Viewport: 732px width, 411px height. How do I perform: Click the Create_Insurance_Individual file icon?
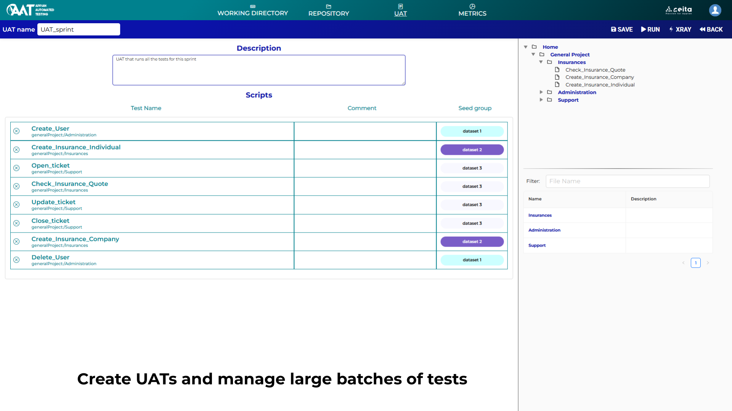click(557, 84)
